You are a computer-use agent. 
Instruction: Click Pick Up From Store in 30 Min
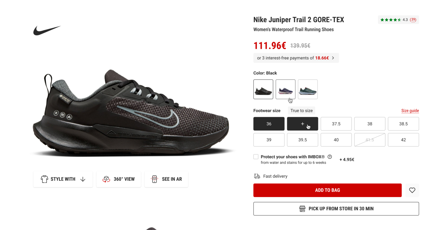tap(336, 209)
